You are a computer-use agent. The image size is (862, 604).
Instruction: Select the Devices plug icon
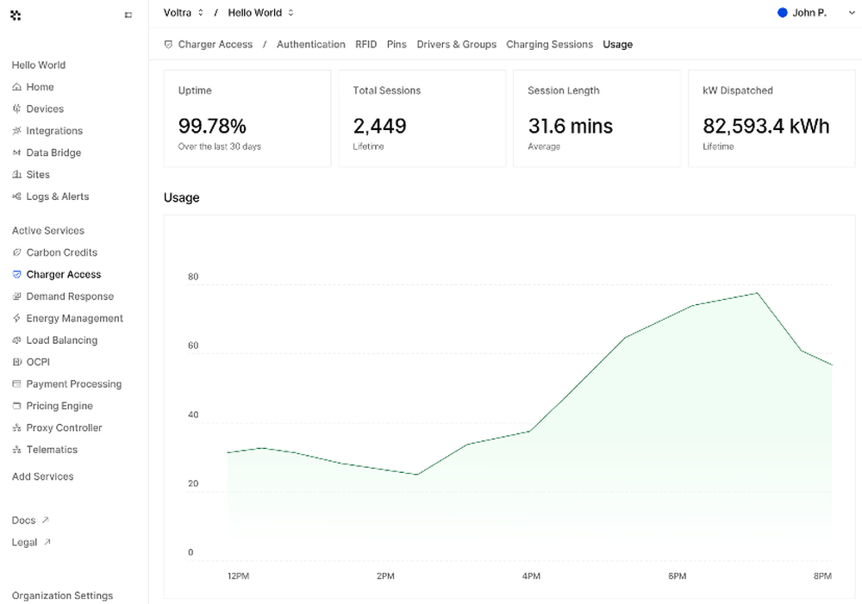click(17, 109)
